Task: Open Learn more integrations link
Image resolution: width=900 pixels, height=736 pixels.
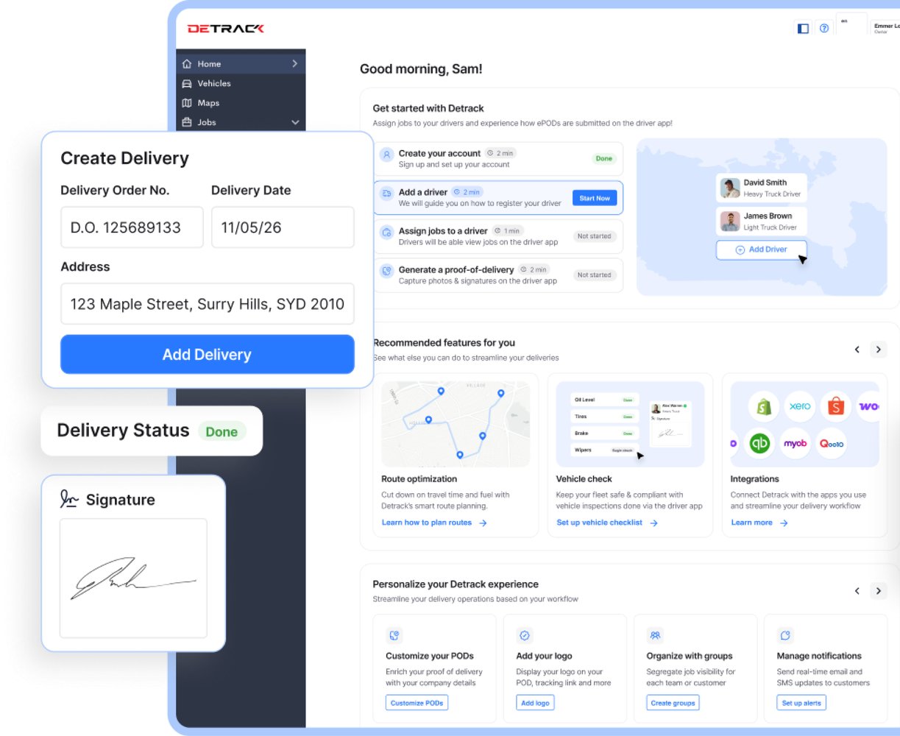Action: click(759, 523)
